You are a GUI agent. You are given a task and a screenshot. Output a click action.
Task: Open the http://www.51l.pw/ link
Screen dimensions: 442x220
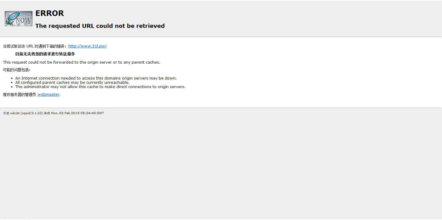tap(87, 46)
